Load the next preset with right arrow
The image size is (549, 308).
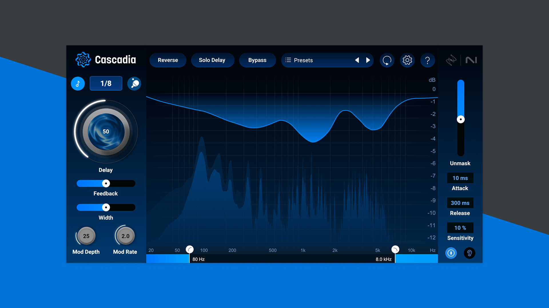point(368,60)
